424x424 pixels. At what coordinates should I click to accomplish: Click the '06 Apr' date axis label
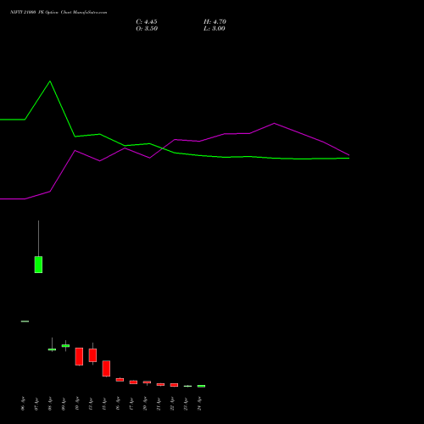point(23,404)
